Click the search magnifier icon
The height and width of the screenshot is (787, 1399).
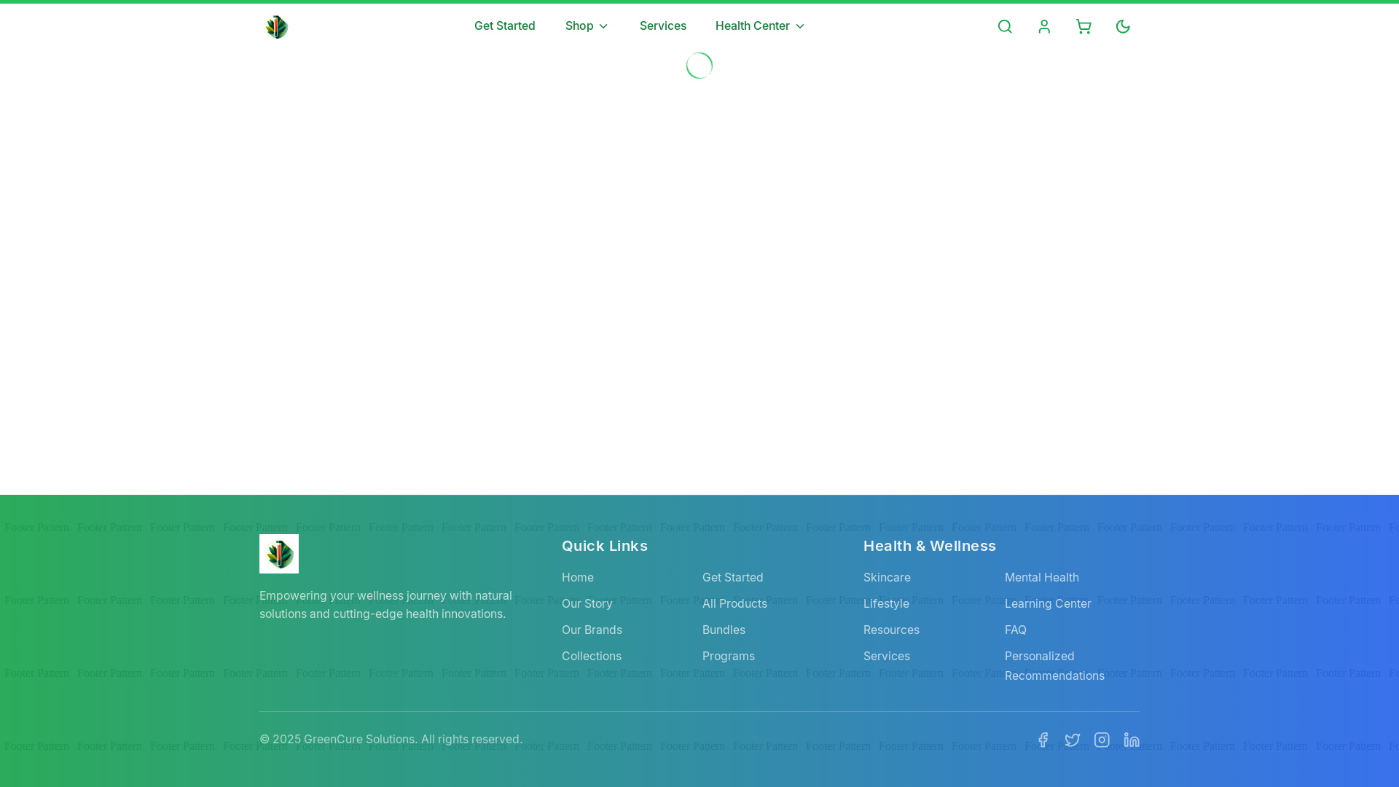coord(1005,27)
